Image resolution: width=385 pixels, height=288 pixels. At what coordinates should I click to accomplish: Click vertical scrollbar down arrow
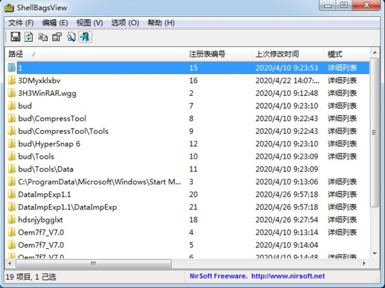(375, 253)
